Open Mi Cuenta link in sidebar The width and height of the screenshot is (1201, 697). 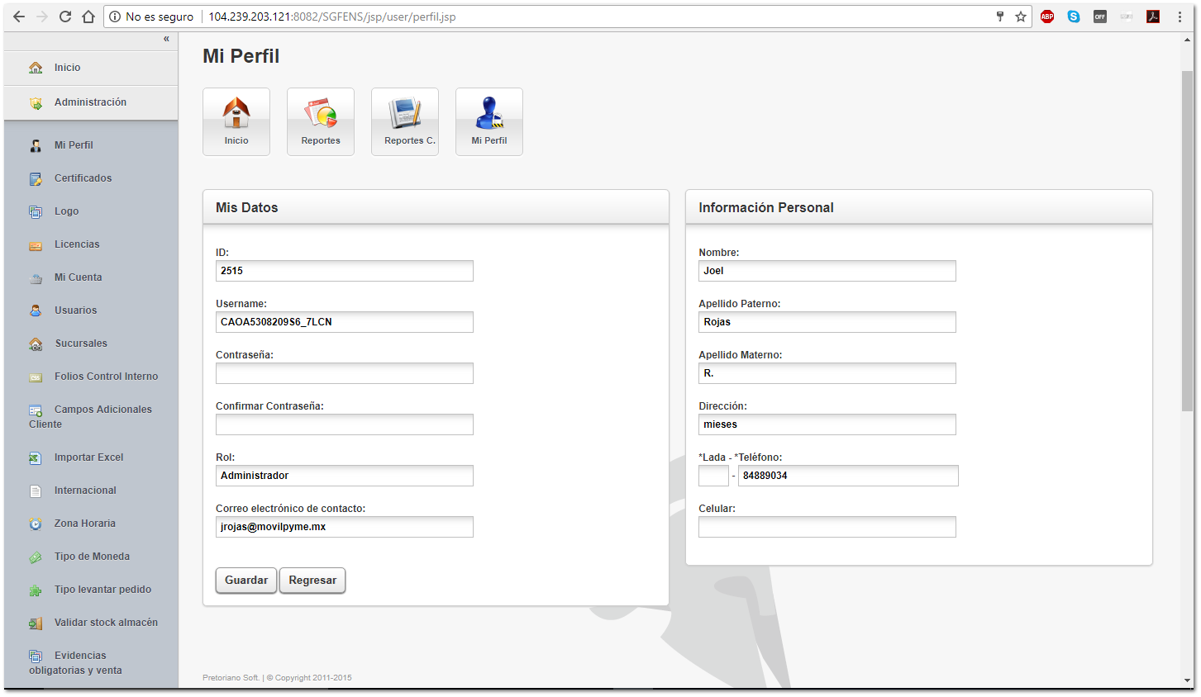(x=79, y=277)
